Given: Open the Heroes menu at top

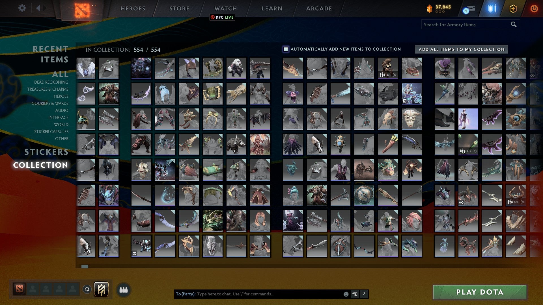Looking at the screenshot, I should tap(133, 8).
